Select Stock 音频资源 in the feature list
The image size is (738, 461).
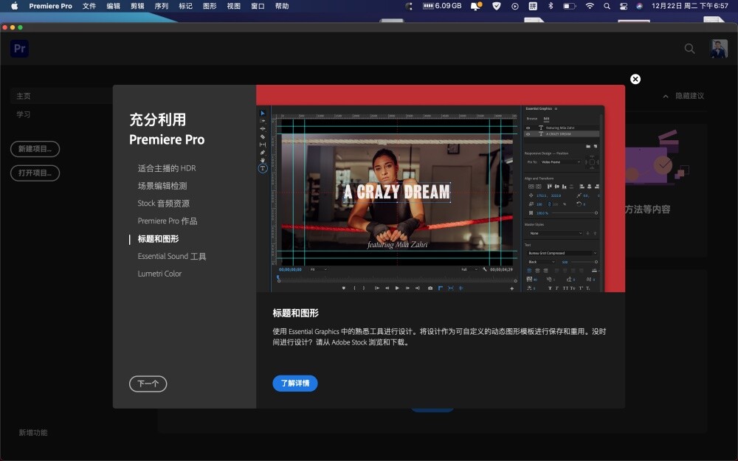coord(163,204)
